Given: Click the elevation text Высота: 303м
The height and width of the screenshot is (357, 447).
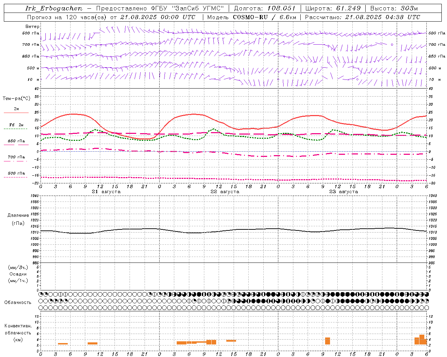Looking at the screenshot, I should coord(394,8).
